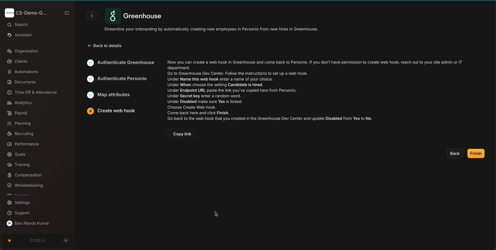This screenshot has height=250, width=496.
Task: Click the Performance gauge icon
Action: click(10, 144)
